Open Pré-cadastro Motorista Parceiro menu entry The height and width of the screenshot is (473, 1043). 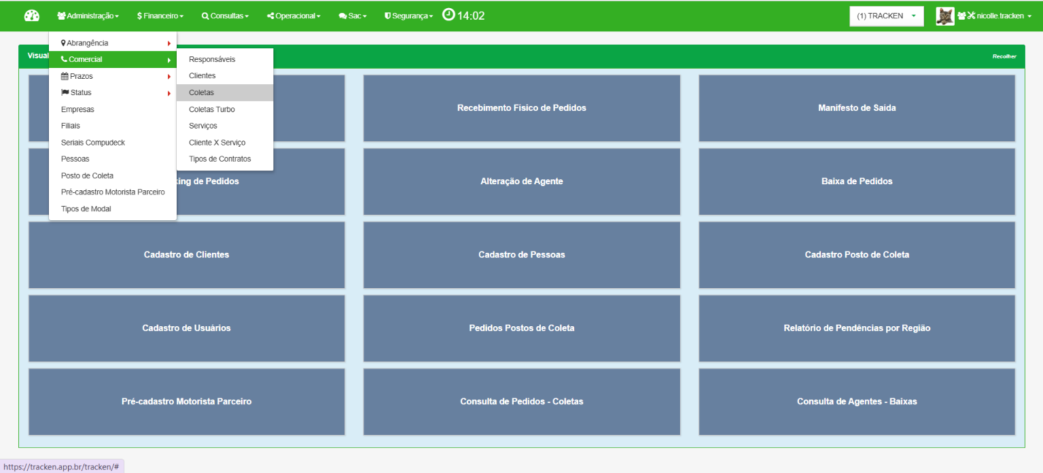[x=113, y=192]
